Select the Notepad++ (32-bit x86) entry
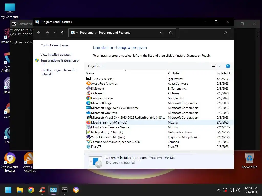 [x=107, y=132]
